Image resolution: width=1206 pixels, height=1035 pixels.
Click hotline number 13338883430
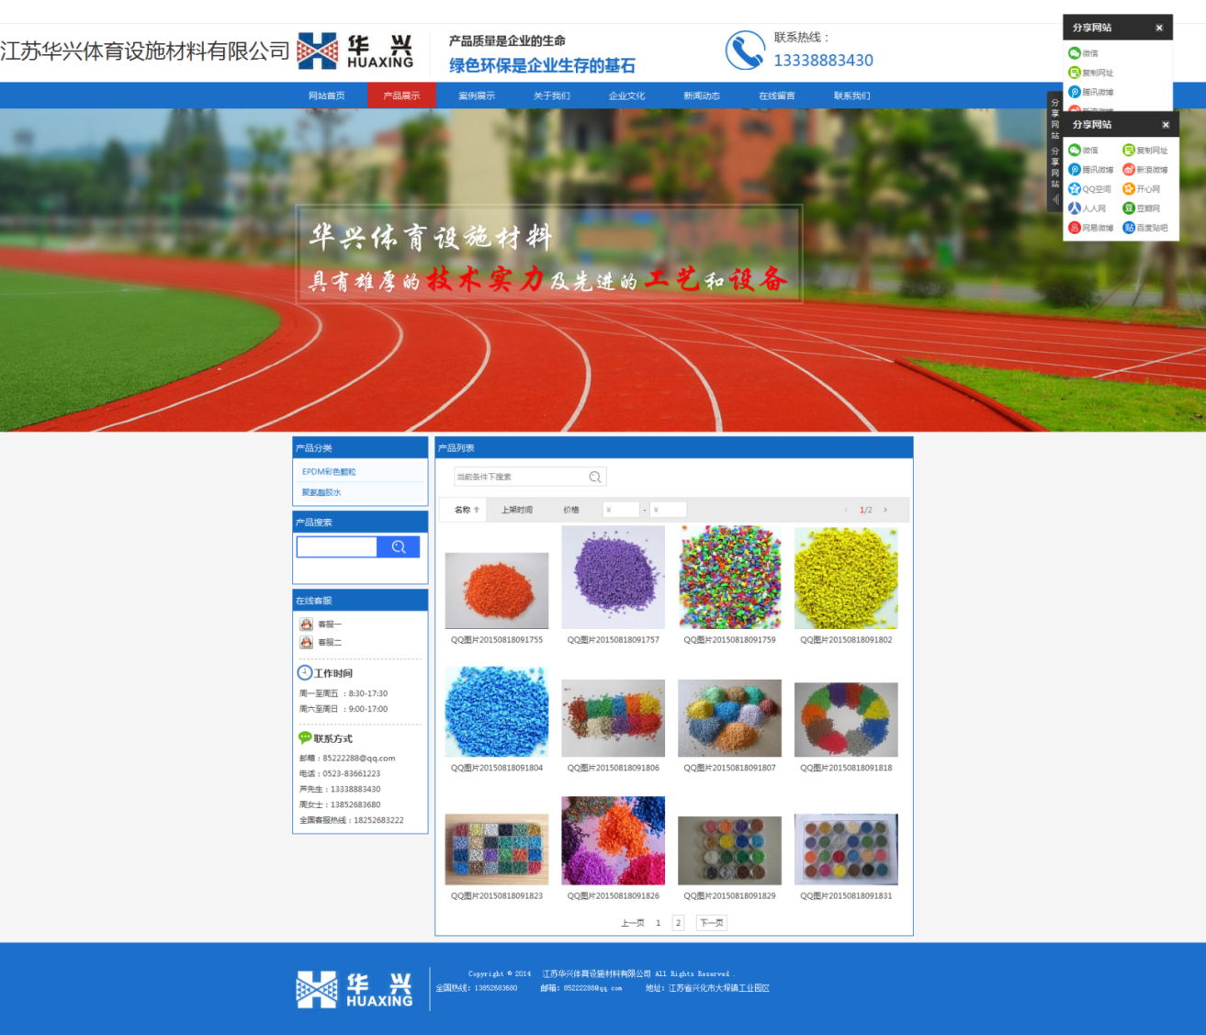(x=824, y=61)
